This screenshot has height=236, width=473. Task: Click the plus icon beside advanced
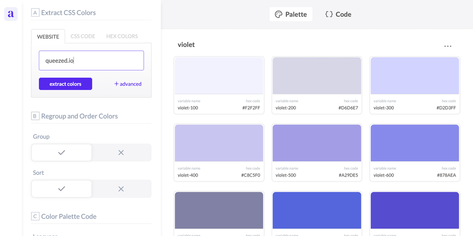(116, 84)
